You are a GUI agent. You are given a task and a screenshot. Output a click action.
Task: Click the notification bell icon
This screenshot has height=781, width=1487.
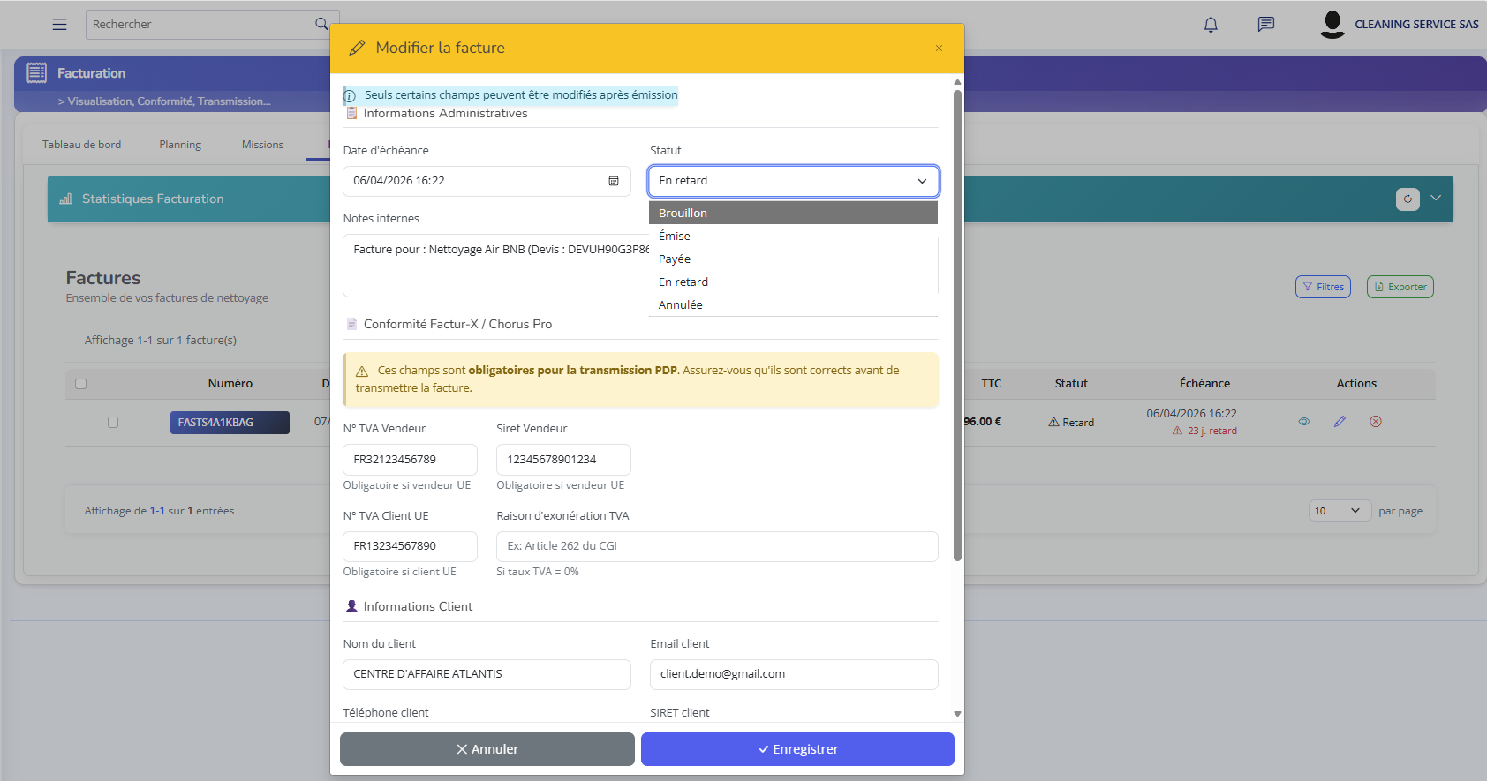[x=1211, y=25]
